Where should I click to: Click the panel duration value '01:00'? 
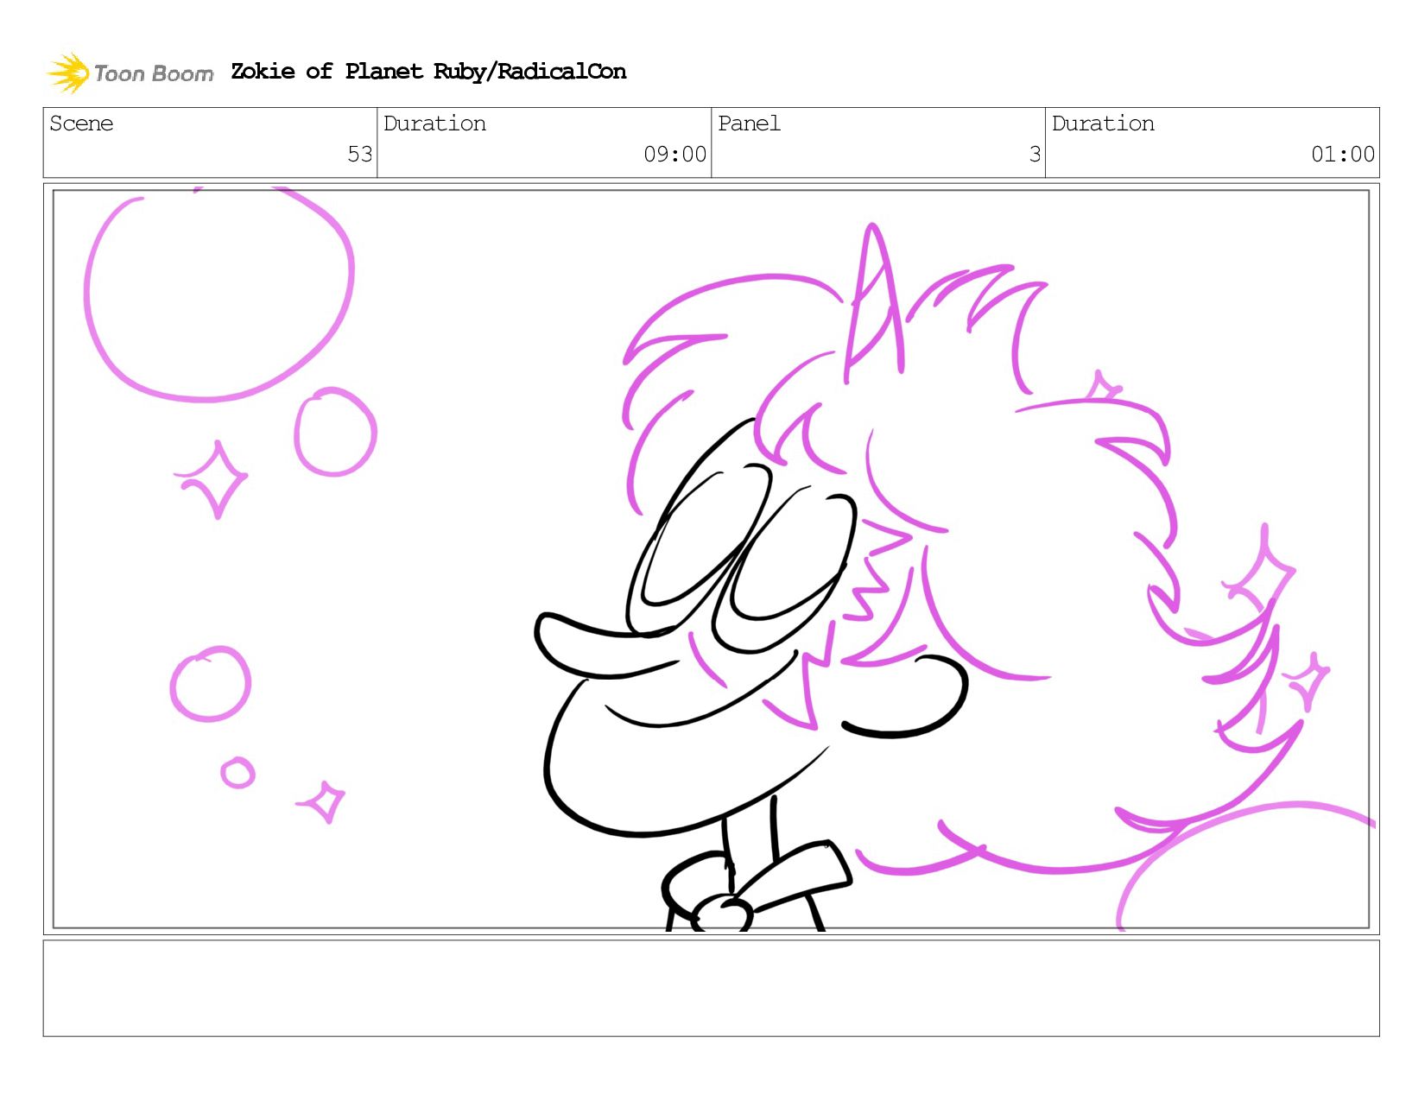point(1343,155)
